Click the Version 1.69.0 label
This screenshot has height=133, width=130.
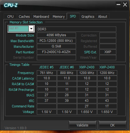[x=16, y=128]
